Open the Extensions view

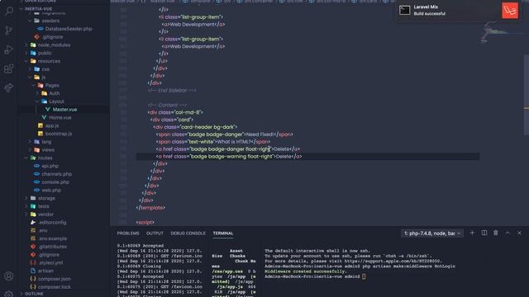[9, 68]
